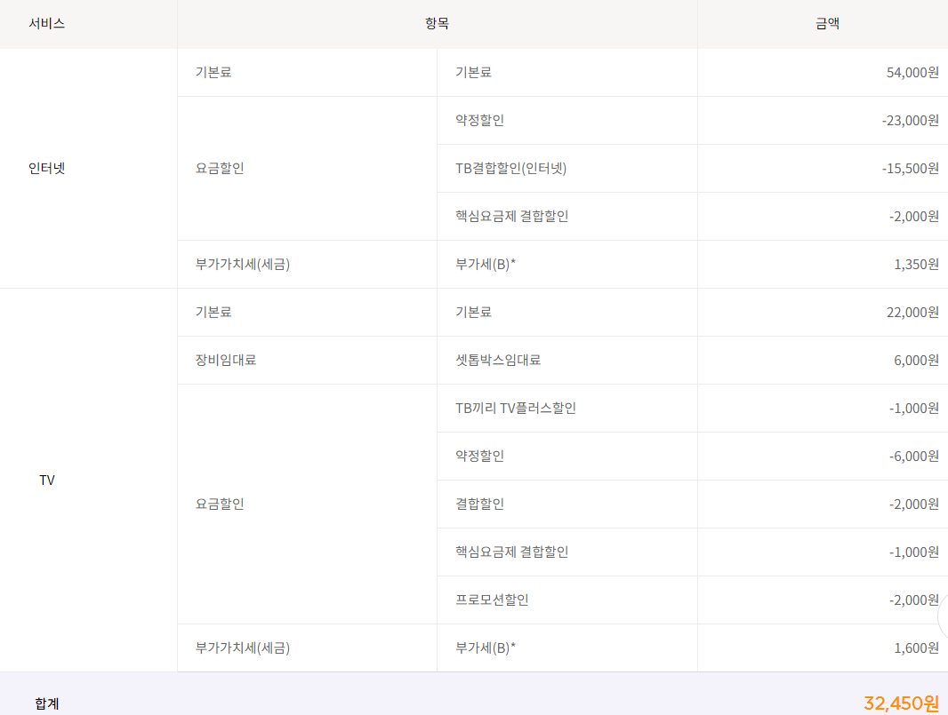The image size is (948, 715).
Task: Select the TV service cell
Action: click(x=47, y=480)
